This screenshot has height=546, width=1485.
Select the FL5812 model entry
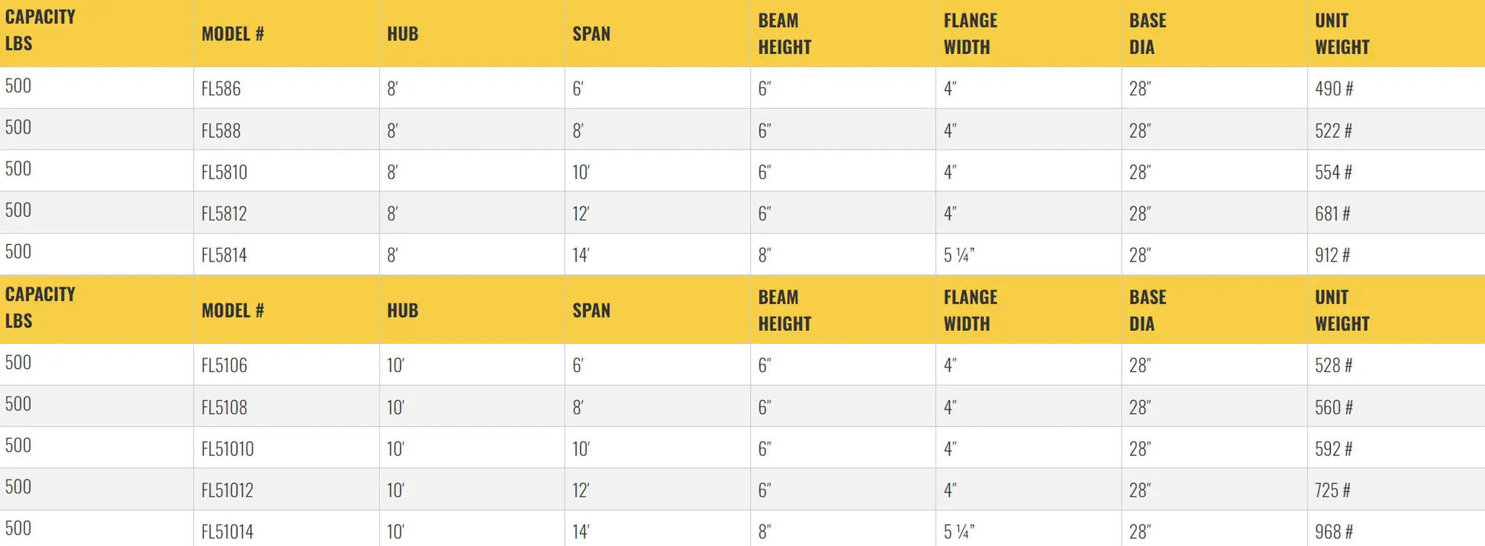pyautogui.click(x=224, y=214)
